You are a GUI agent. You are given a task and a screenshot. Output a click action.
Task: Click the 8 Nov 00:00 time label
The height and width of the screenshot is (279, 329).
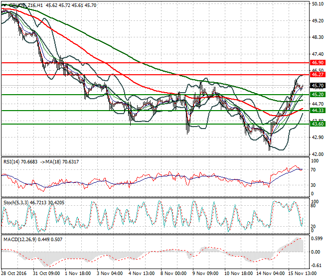[173, 274]
